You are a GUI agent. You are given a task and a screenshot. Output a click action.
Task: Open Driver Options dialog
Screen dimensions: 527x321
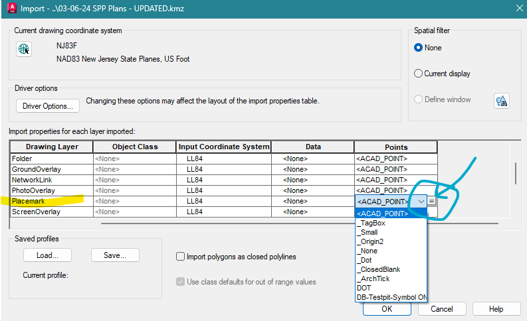click(48, 106)
